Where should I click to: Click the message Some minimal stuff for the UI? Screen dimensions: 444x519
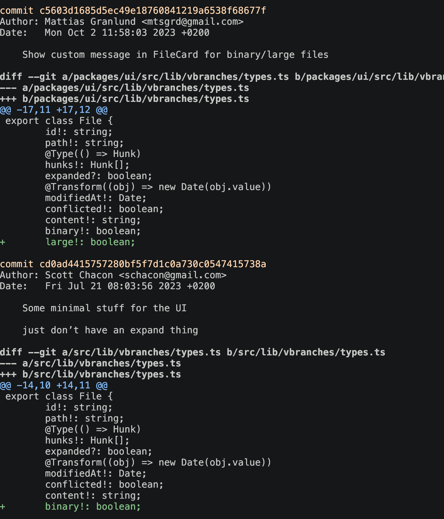click(104, 308)
